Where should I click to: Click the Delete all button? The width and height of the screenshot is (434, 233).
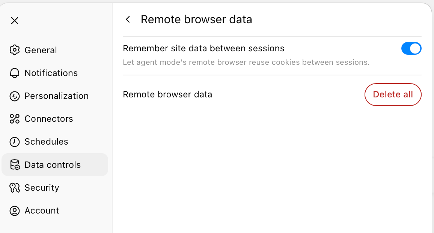click(x=393, y=94)
